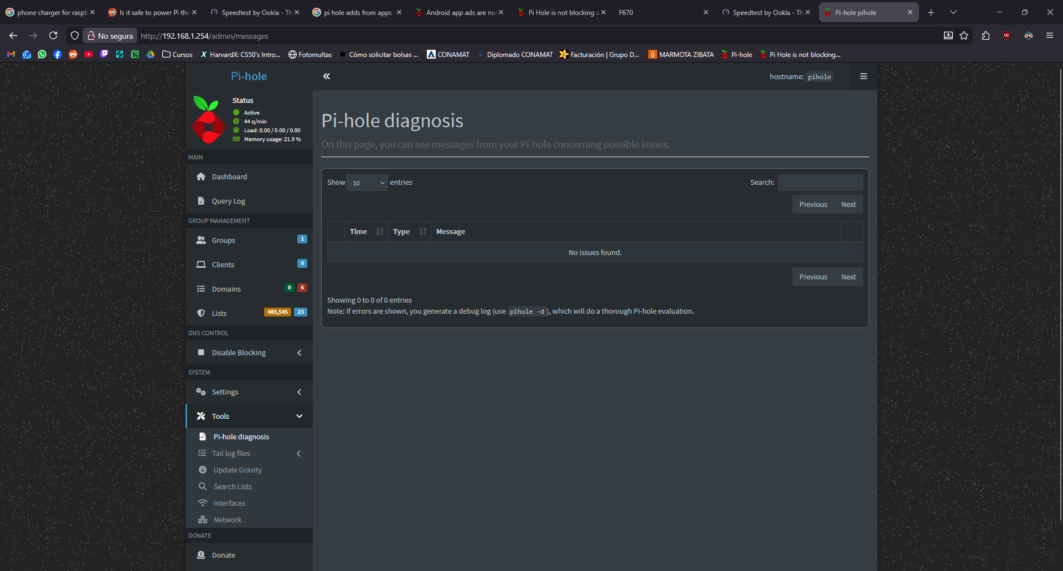Click the bottom Previous pagination button
This screenshot has width=1063, height=571.
click(813, 277)
